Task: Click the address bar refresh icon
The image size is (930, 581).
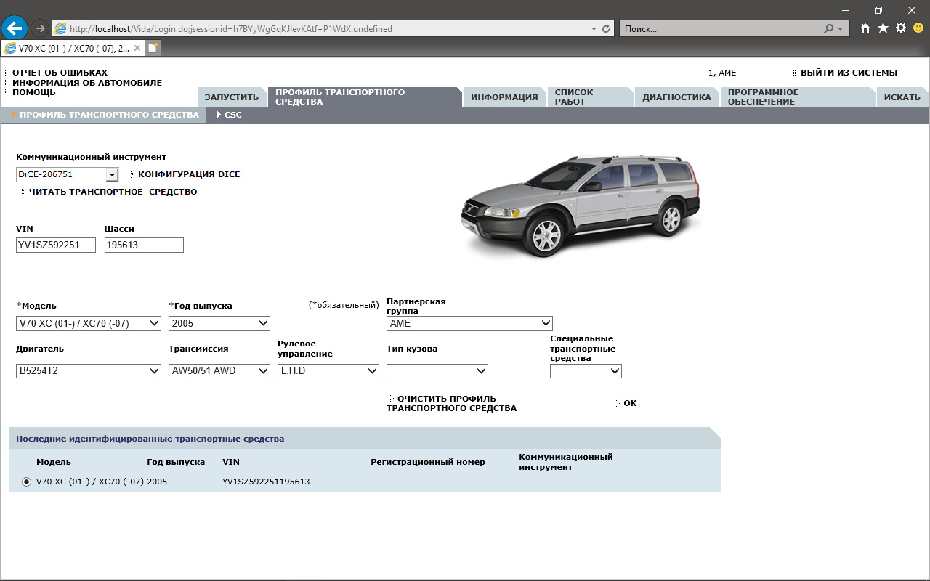Action: pyautogui.click(x=607, y=29)
